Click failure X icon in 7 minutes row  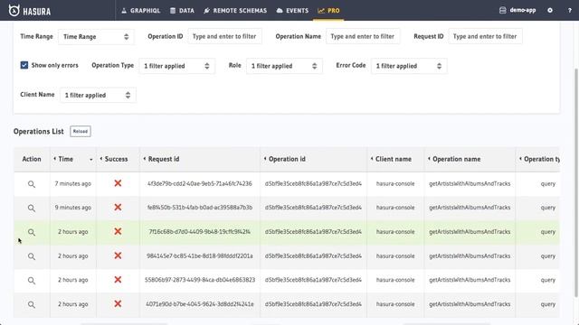coord(118,183)
